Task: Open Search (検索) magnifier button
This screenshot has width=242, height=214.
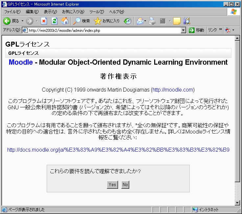Action: click(x=81, y=21)
